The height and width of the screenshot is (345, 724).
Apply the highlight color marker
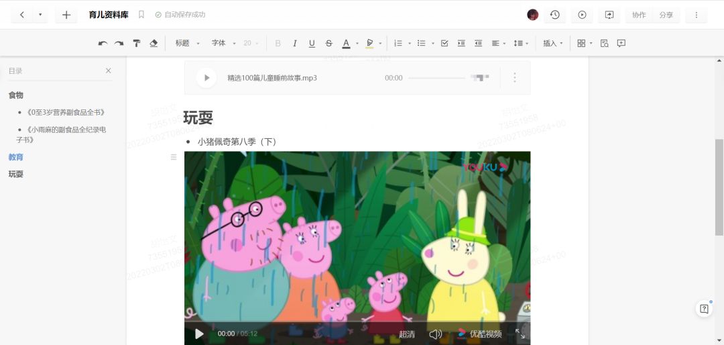[x=369, y=43]
